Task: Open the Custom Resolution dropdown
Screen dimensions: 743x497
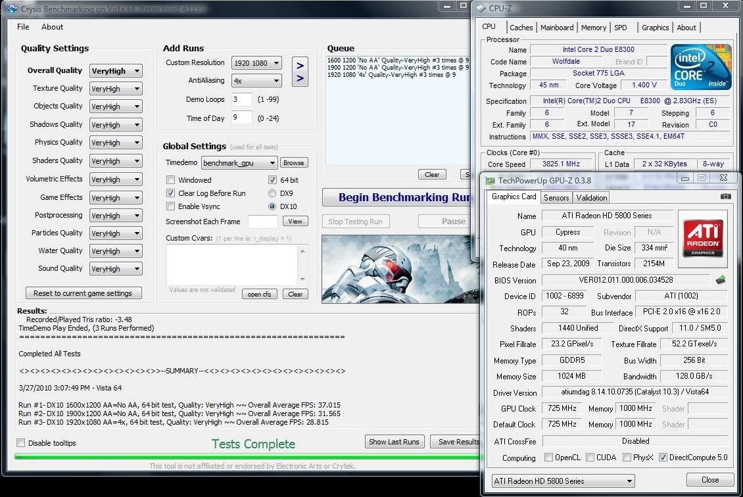Action: [256, 63]
